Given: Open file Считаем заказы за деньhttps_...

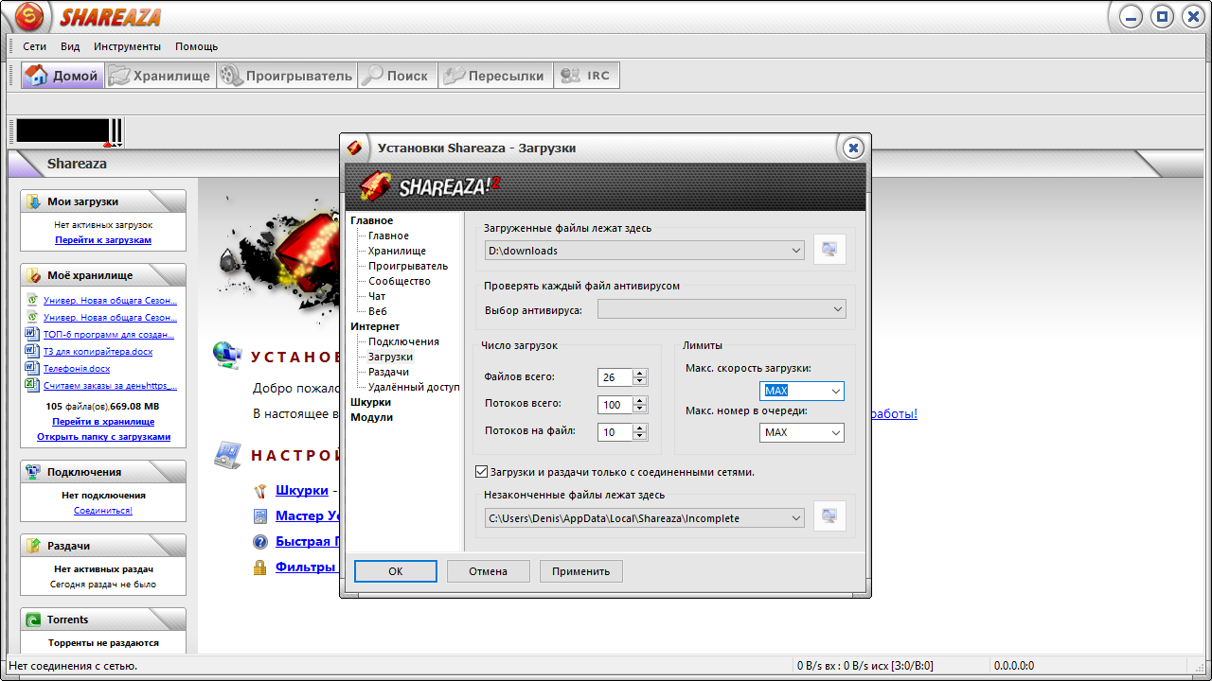Looking at the screenshot, I should tap(110, 386).
